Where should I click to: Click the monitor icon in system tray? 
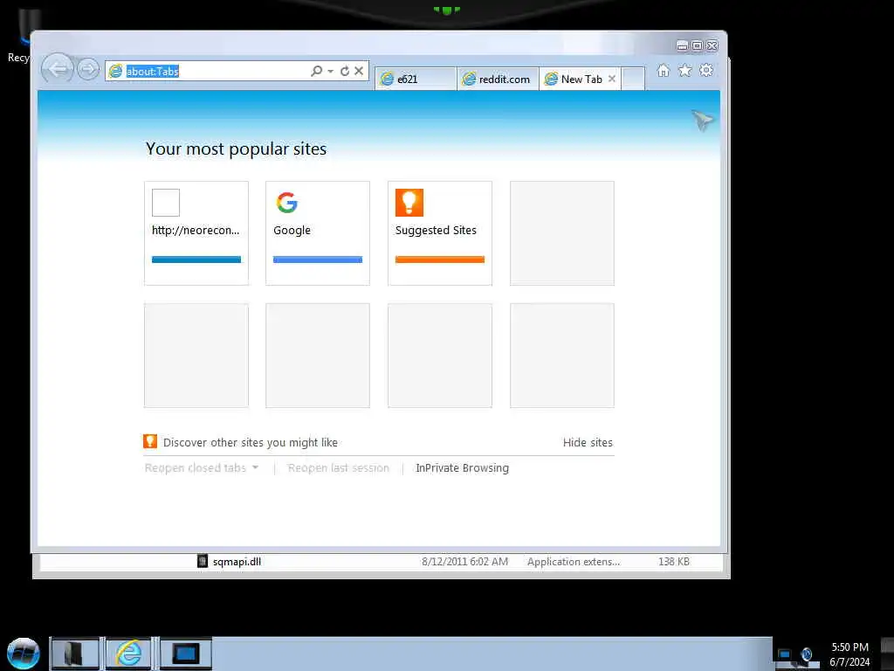click(x=785, y=654)
